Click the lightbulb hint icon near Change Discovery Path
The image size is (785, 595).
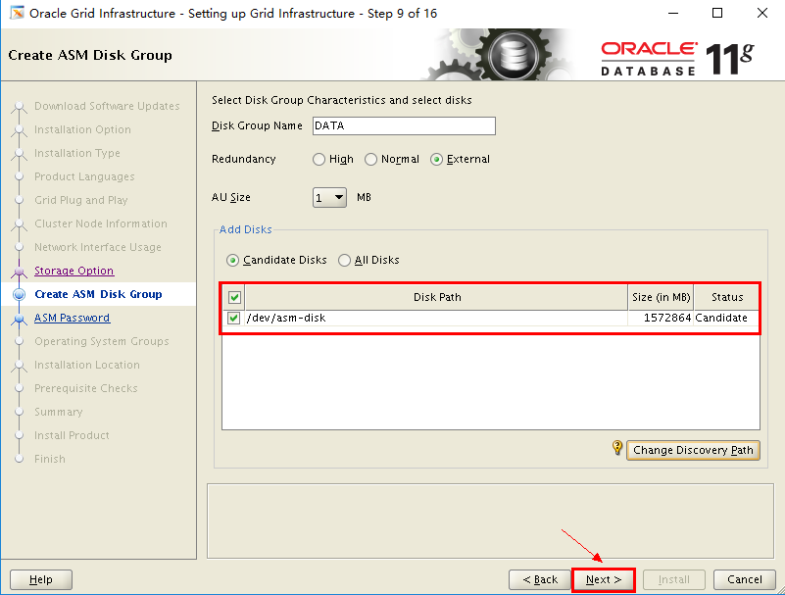pyautogui.click(x=617, y=447)
